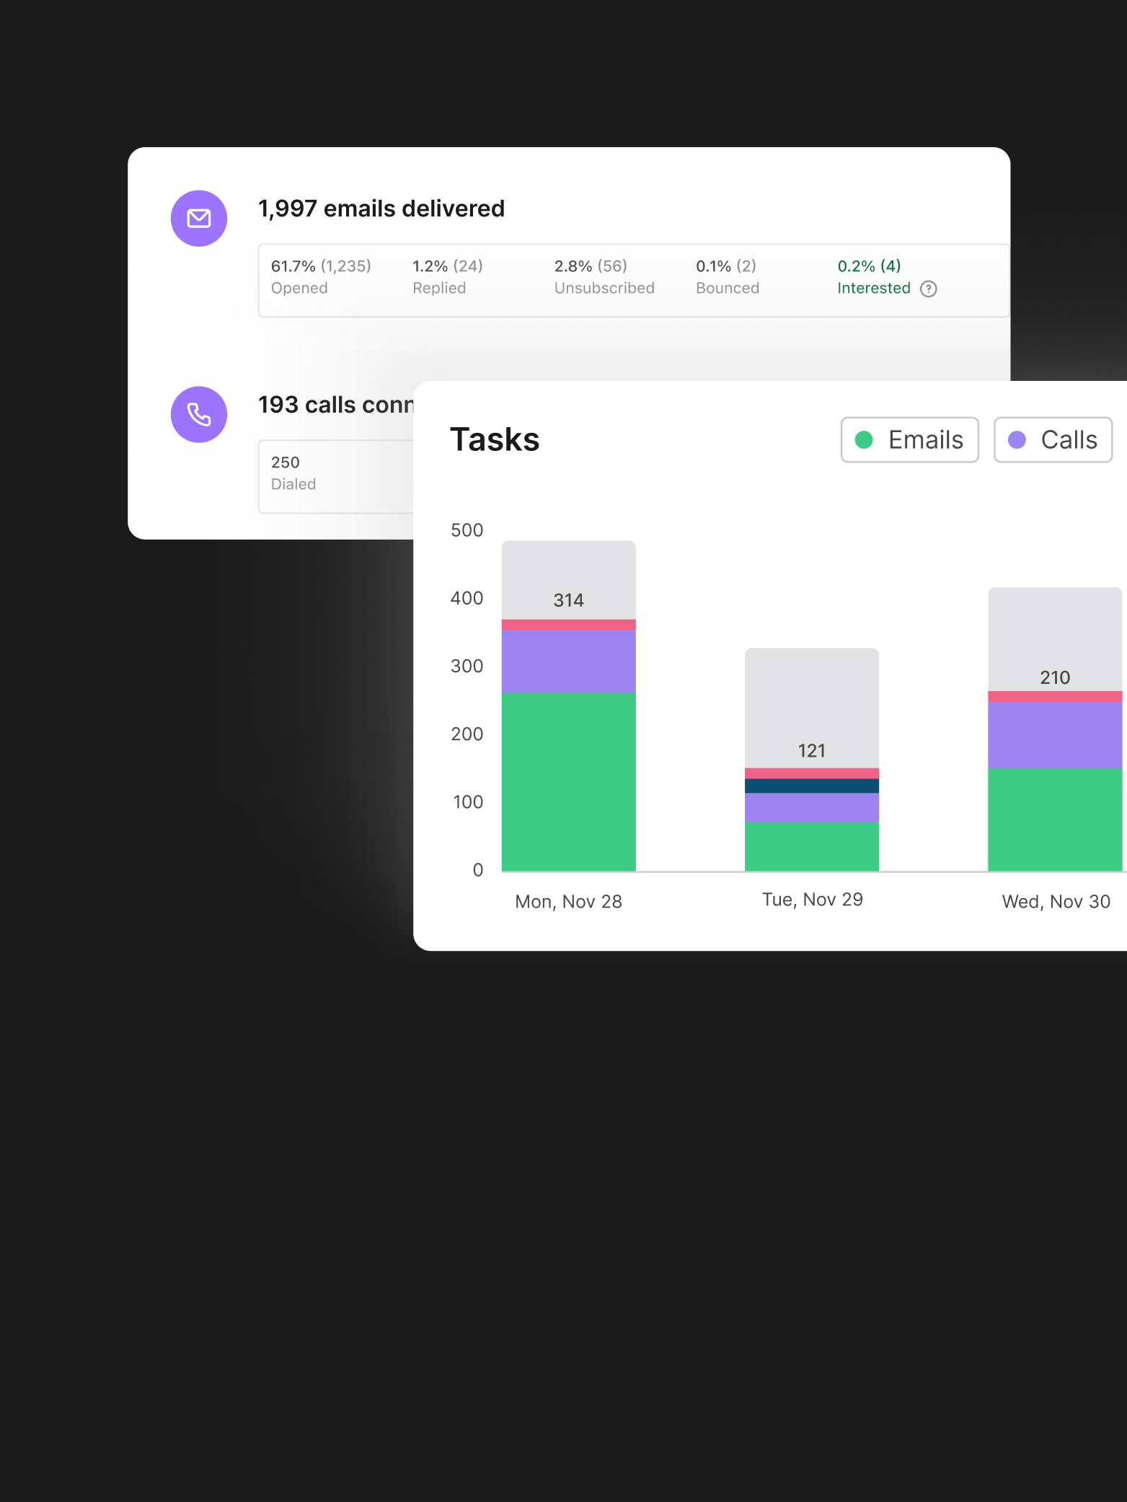Click the 314 value label
Screen dimensions: 1127x1502
point(568,600)
